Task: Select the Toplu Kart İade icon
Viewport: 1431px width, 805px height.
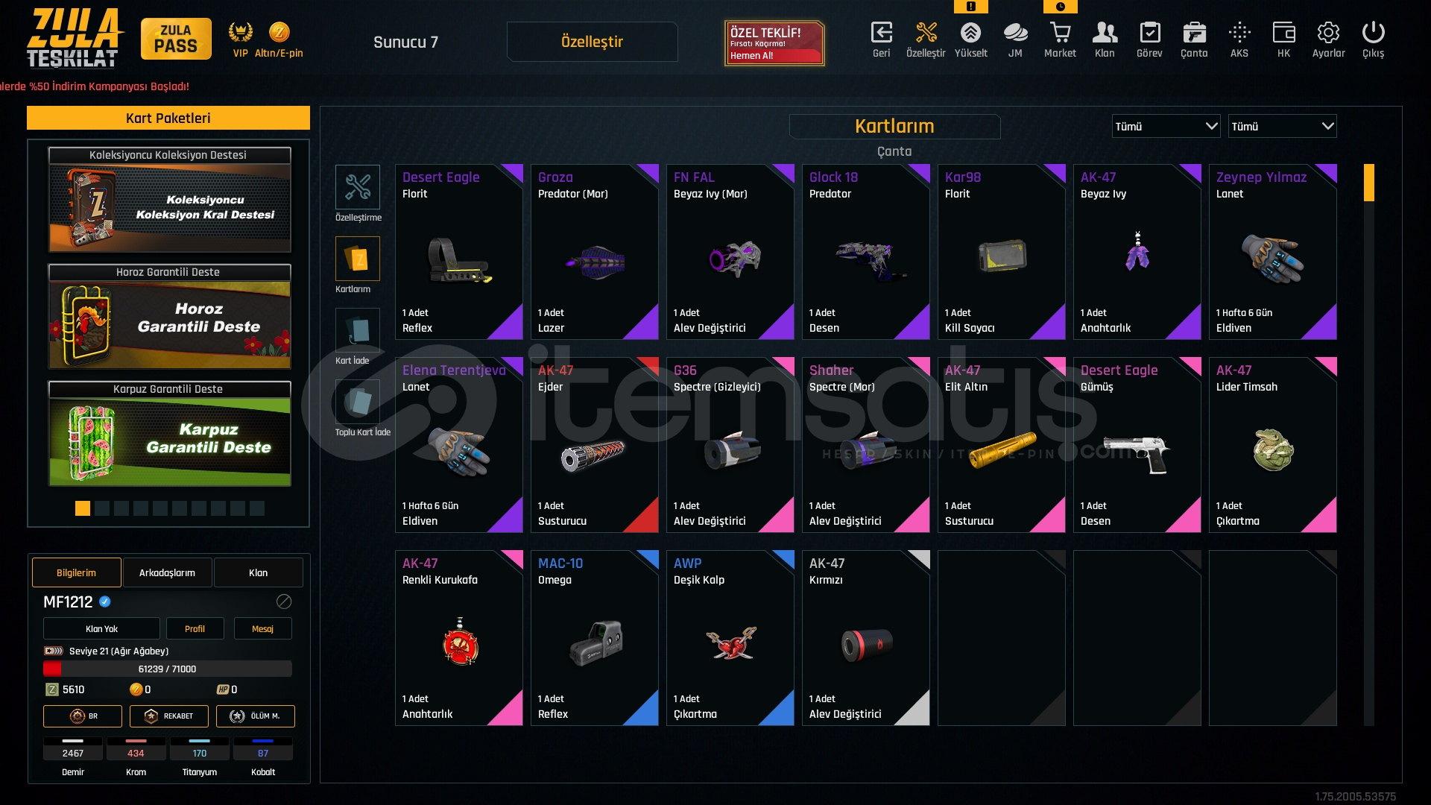Action: (358, 402)
